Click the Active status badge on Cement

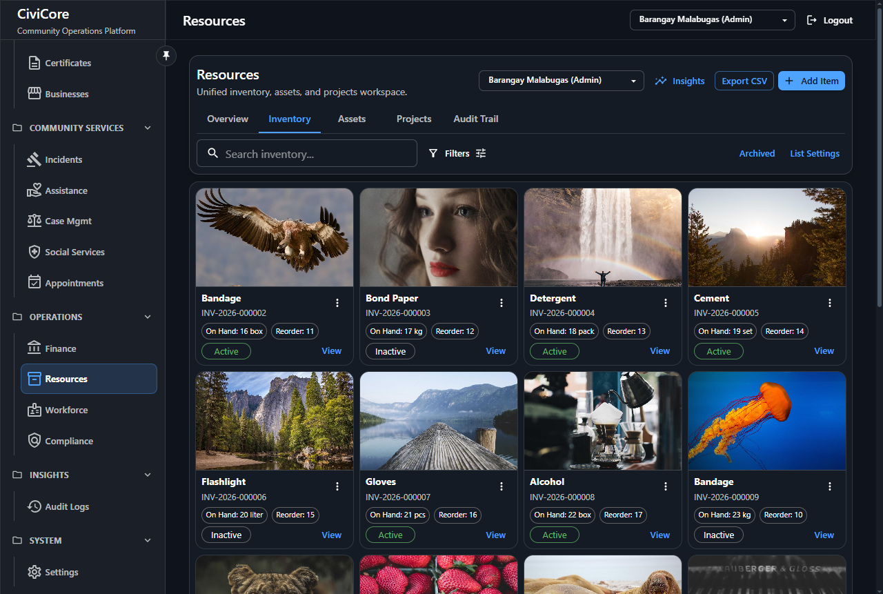pos(719,351)
